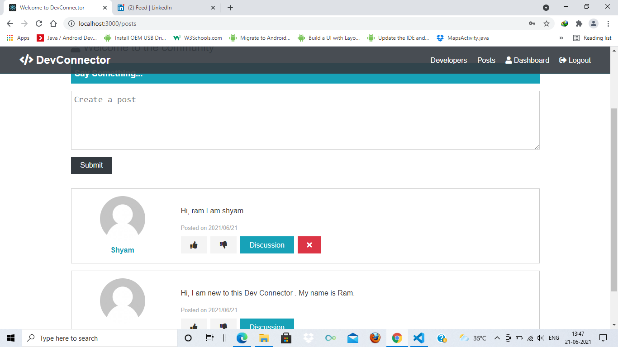
Task: Launch Visual Studio Code from the taskbar
Action: click(418, 338)
